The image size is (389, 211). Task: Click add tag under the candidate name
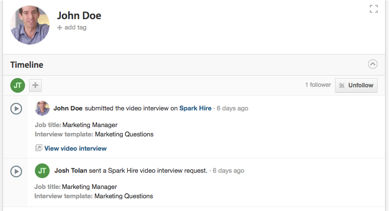click(72, 27)
